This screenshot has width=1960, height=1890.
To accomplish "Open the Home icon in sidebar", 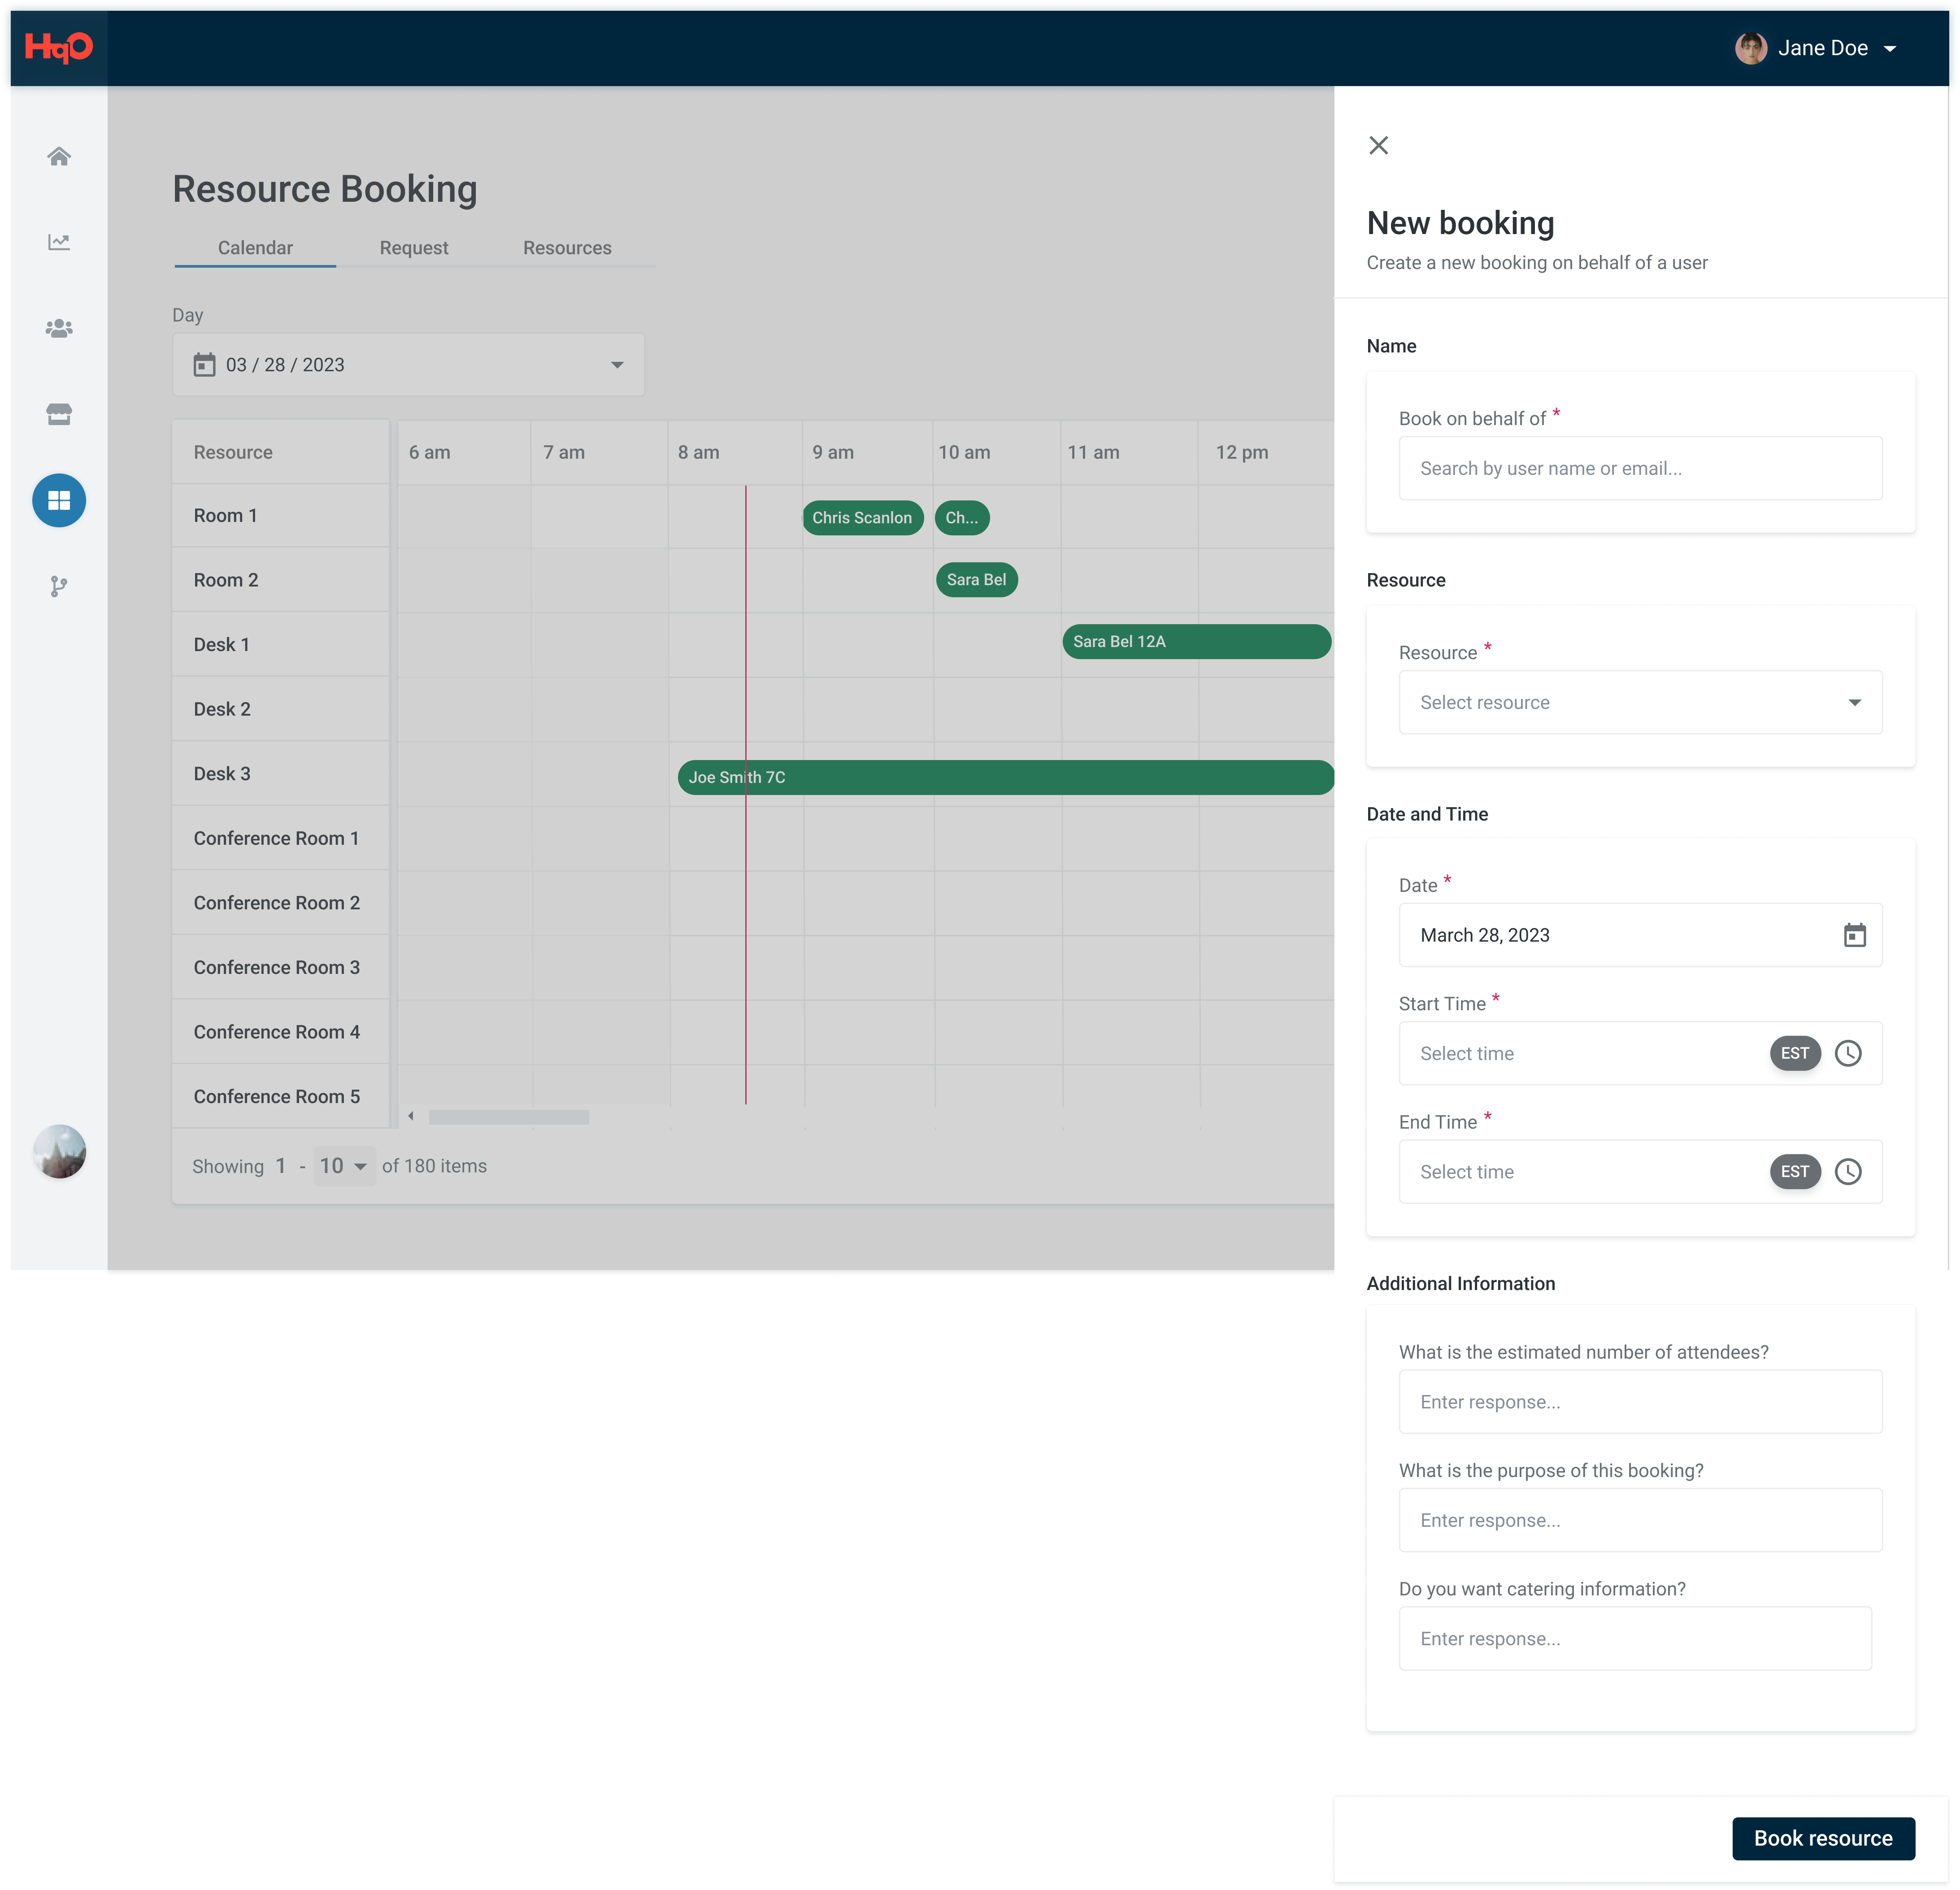I will tap(59, 156).
